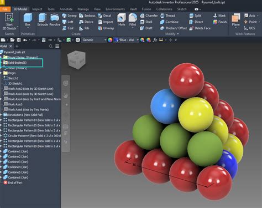Apply a Decal

pyautogui.click(x=104, y=16)
